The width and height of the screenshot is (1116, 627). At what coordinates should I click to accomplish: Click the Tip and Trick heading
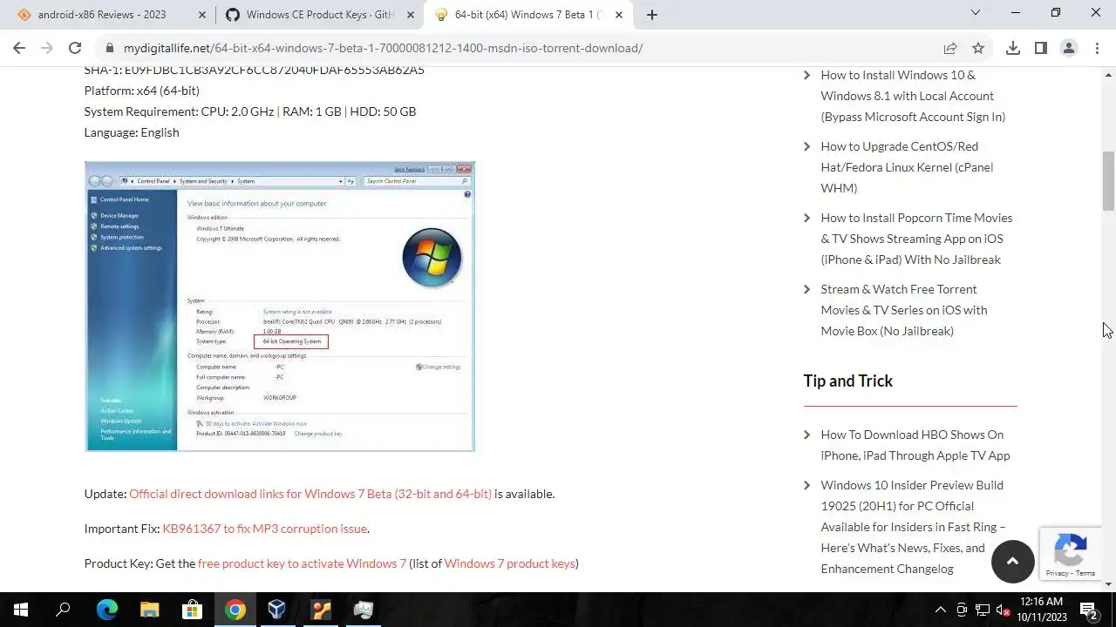click(x=847, y=381)
